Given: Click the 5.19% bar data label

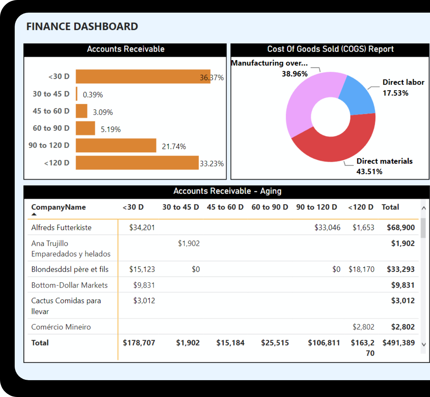Looking at the screenshot, I should 111,129.
